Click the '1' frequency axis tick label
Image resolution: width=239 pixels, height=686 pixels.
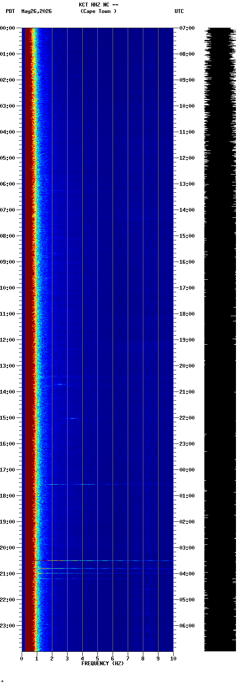pos(37,659)
